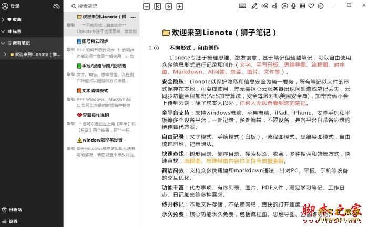Click the lightning quick-note icon
The image size is (368, 227).
tap(169, 6)
